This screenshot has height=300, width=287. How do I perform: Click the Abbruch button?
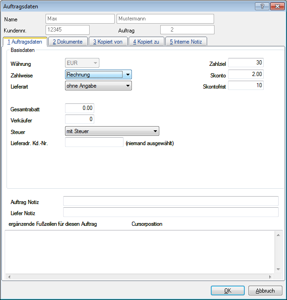265,291
